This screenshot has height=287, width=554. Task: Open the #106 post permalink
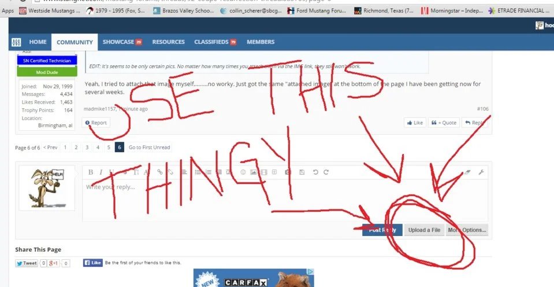click(x=482, y=109)
